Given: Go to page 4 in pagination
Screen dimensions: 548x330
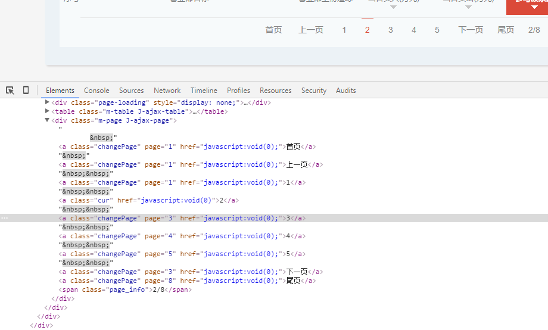Looking at the screenshot, I should 414,30.
